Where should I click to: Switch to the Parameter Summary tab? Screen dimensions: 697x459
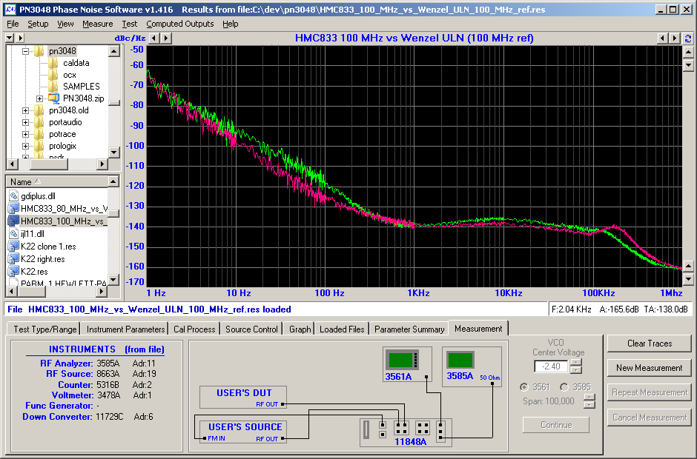[x=409, y=329]
